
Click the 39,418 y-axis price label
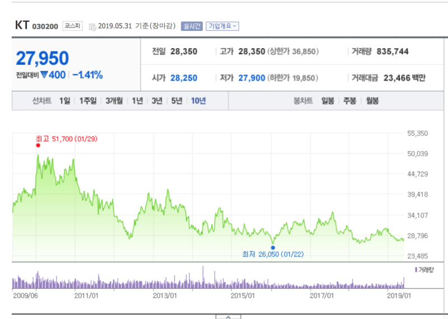417,195
